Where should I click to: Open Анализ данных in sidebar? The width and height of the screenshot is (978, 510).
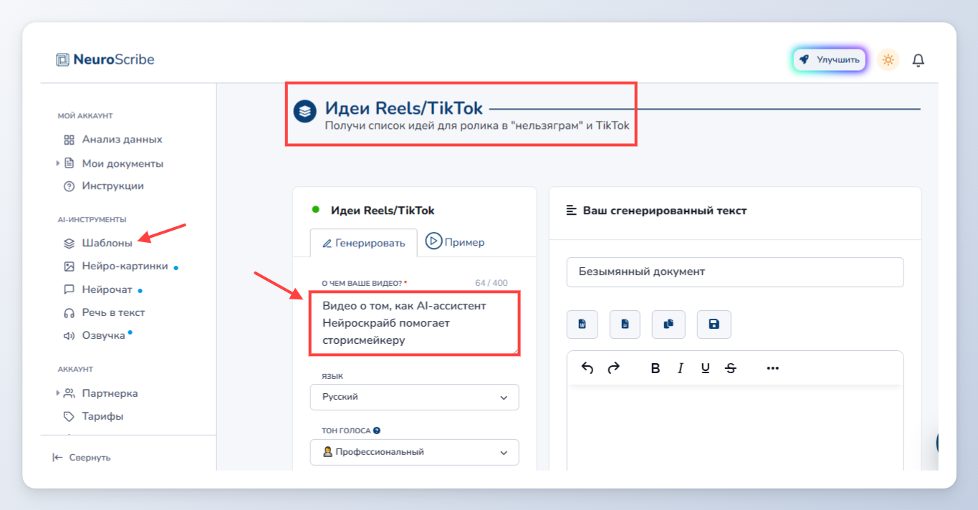click(x=122, y=140)
